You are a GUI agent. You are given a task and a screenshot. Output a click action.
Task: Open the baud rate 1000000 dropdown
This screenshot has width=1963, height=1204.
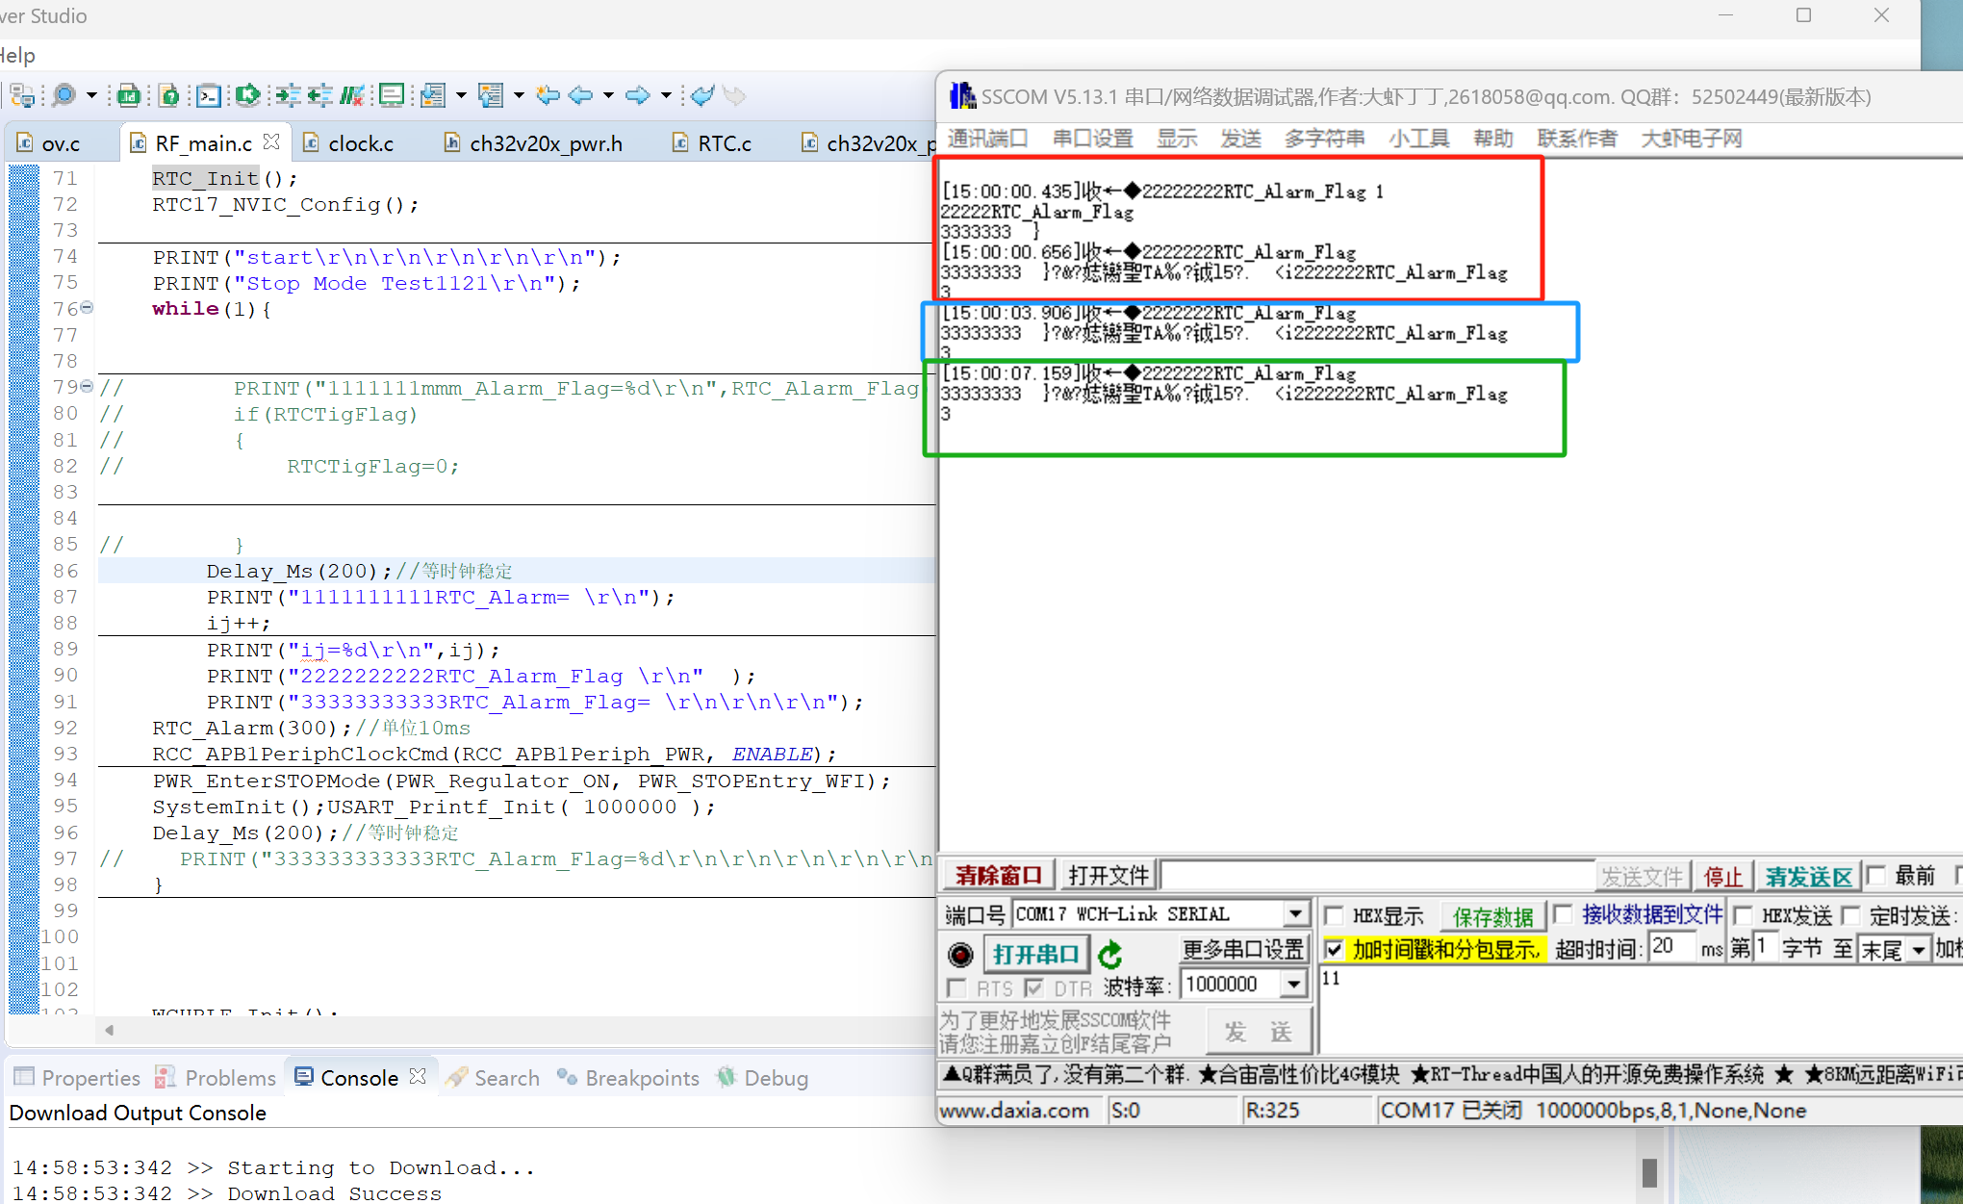coord(1294,984)
